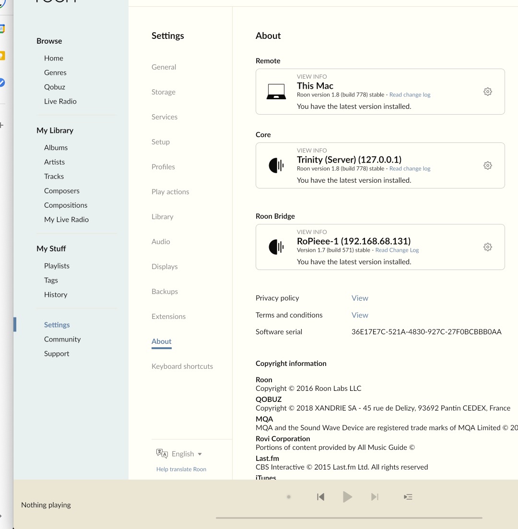Open Storage settings tab
Image resolution: width=518 pixels, height=529 pixels.
[164, 92]
